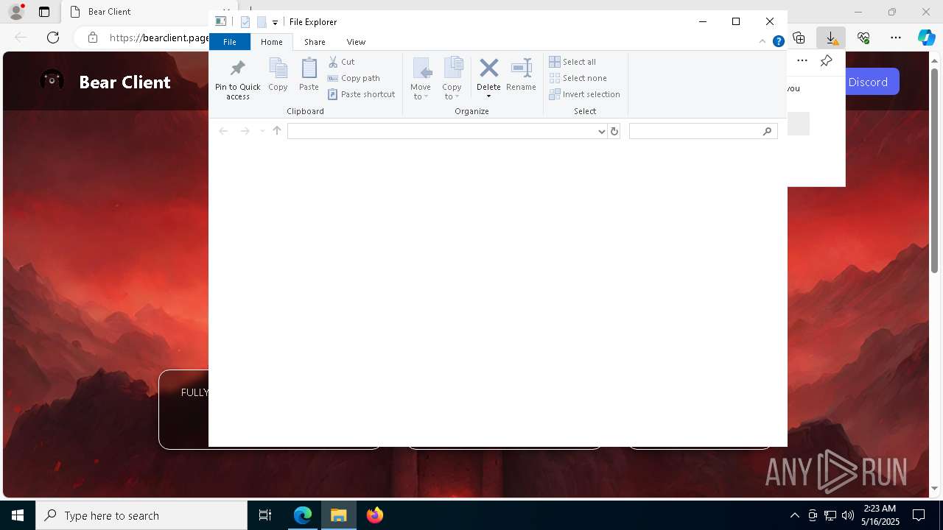Viewport: 943px width, 530px height.
Task: Switch to the Home ribbon tab
Action: [x=271, y=42]
